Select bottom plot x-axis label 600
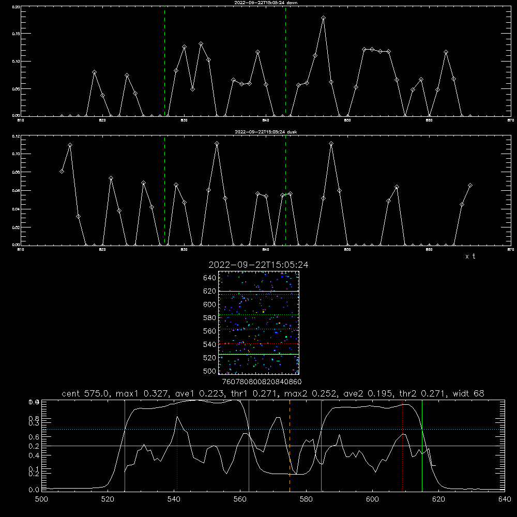 [372, 499]
